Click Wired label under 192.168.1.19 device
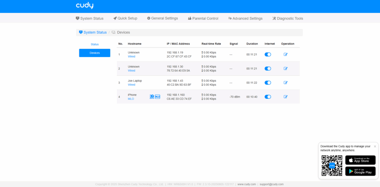The image size is (380, 187). [x=132, y=57]
